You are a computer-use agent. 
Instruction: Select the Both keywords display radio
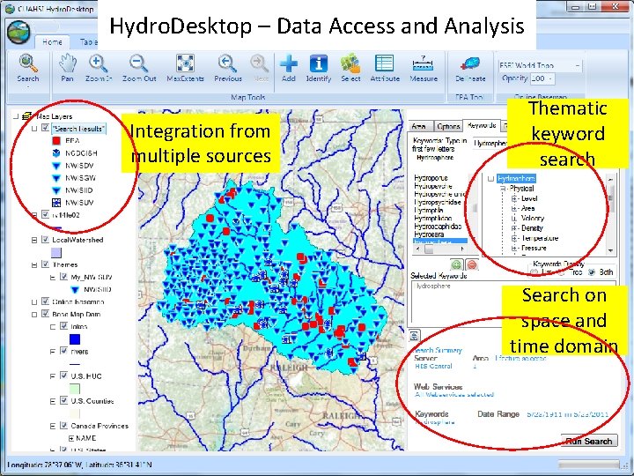(x=592, y=272)
